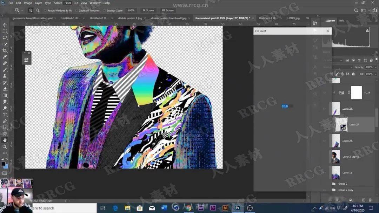379x213 pixels.
Task: Switch to divide poster 1.jpg tab
Action: [x=130, y=18]
